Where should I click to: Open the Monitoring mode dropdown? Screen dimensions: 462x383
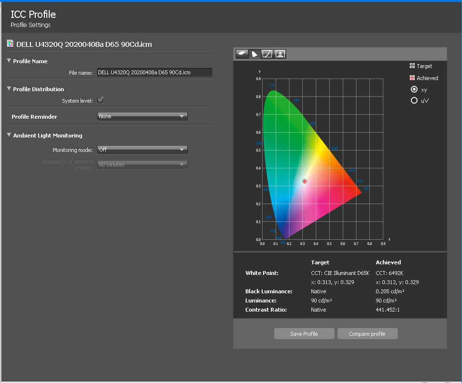pos(142,150)
